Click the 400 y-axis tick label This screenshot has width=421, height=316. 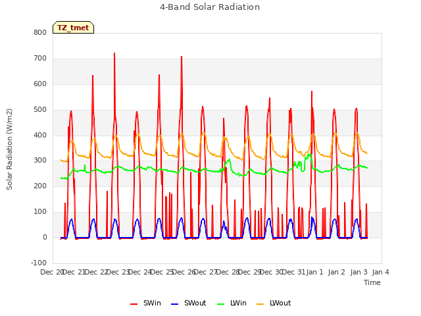40,135
